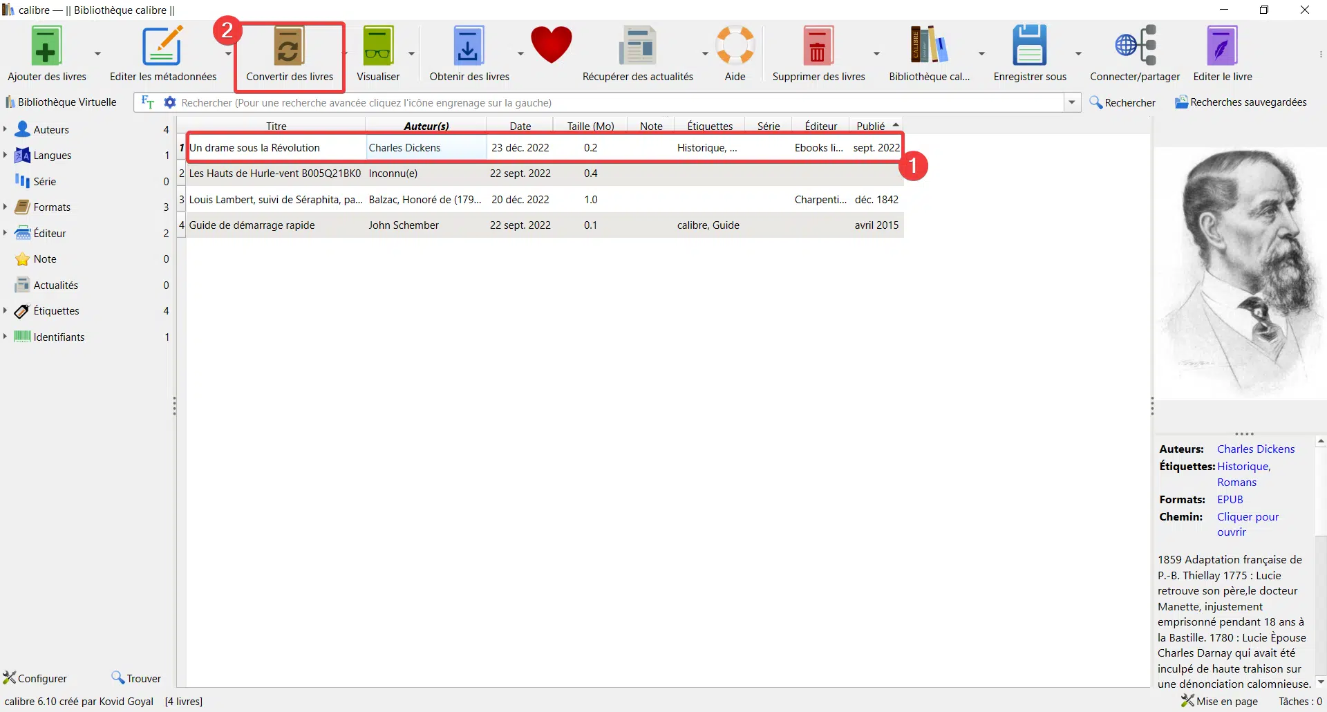
Task: Click the EPUB format link
Action: pyautogui.click(x=1230, y=500)
